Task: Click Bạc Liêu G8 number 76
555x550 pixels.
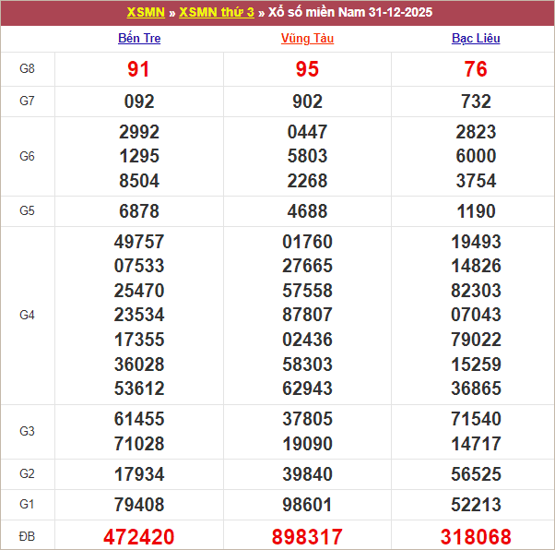Action: (x=476, y=69)
